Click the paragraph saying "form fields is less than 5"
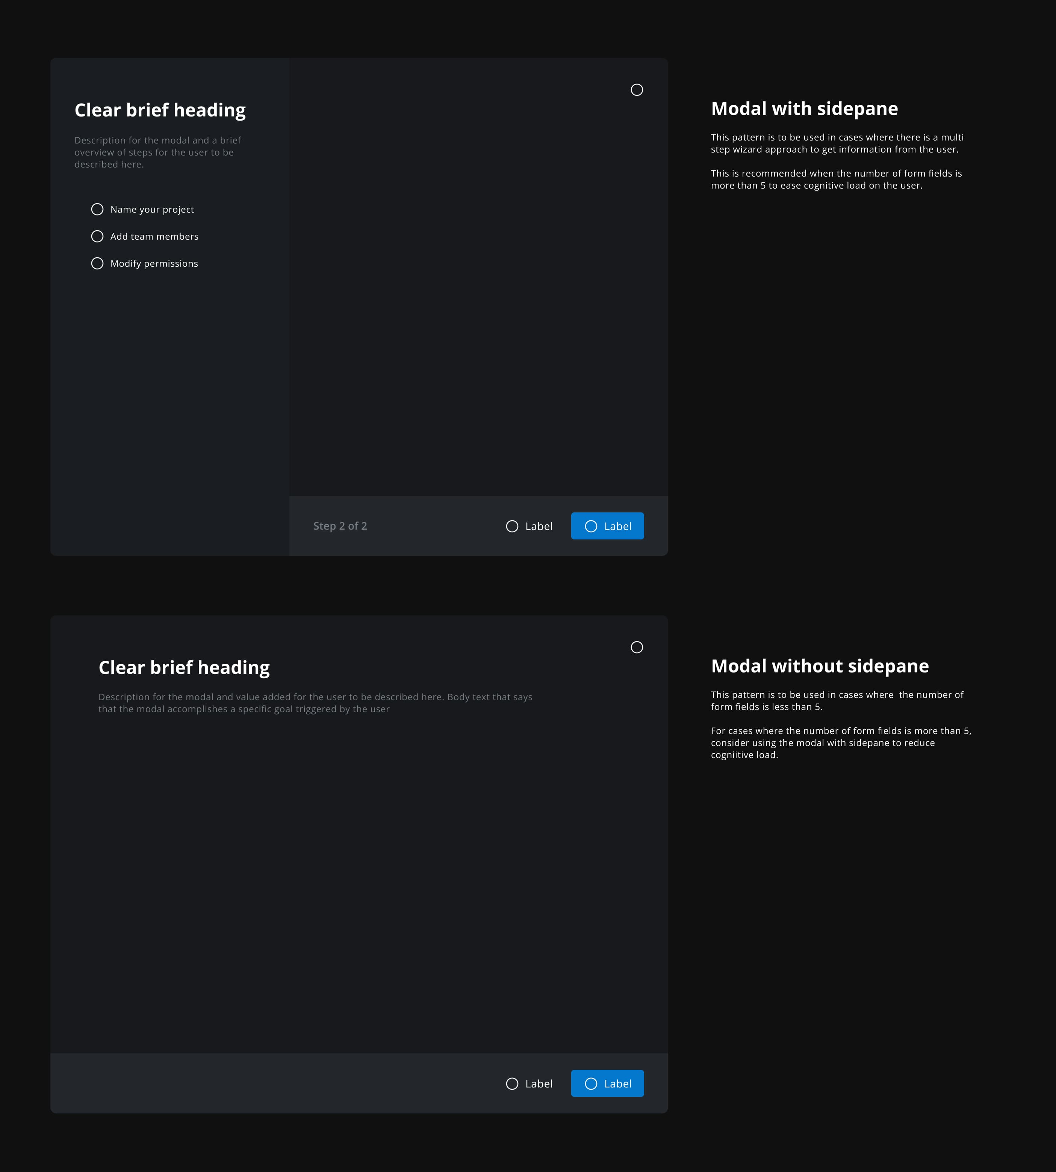This screenshot has height=1172, width=1056. coord(837,701)
